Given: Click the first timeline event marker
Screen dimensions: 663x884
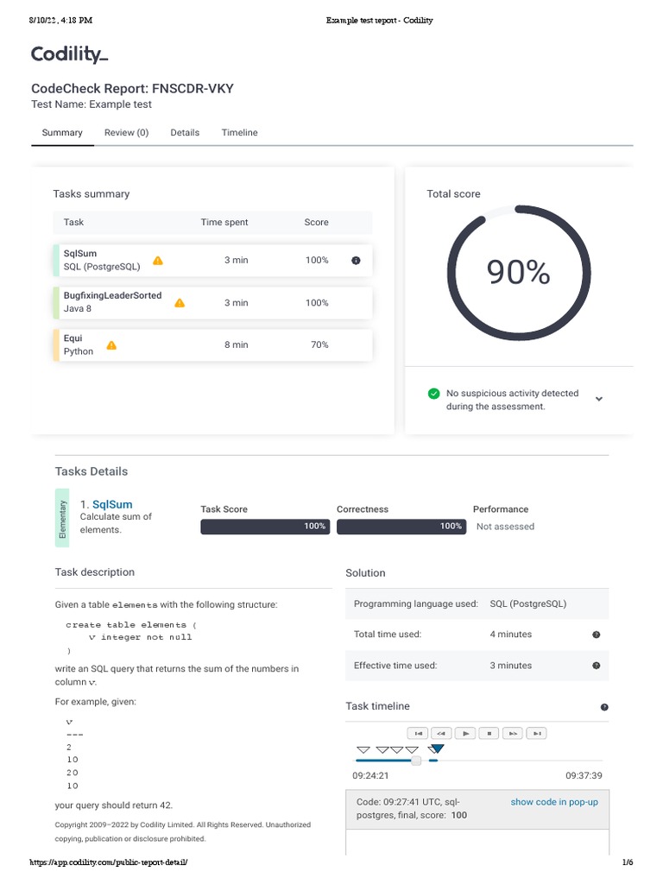Looking at the screenshot, I should click(363, 750).
